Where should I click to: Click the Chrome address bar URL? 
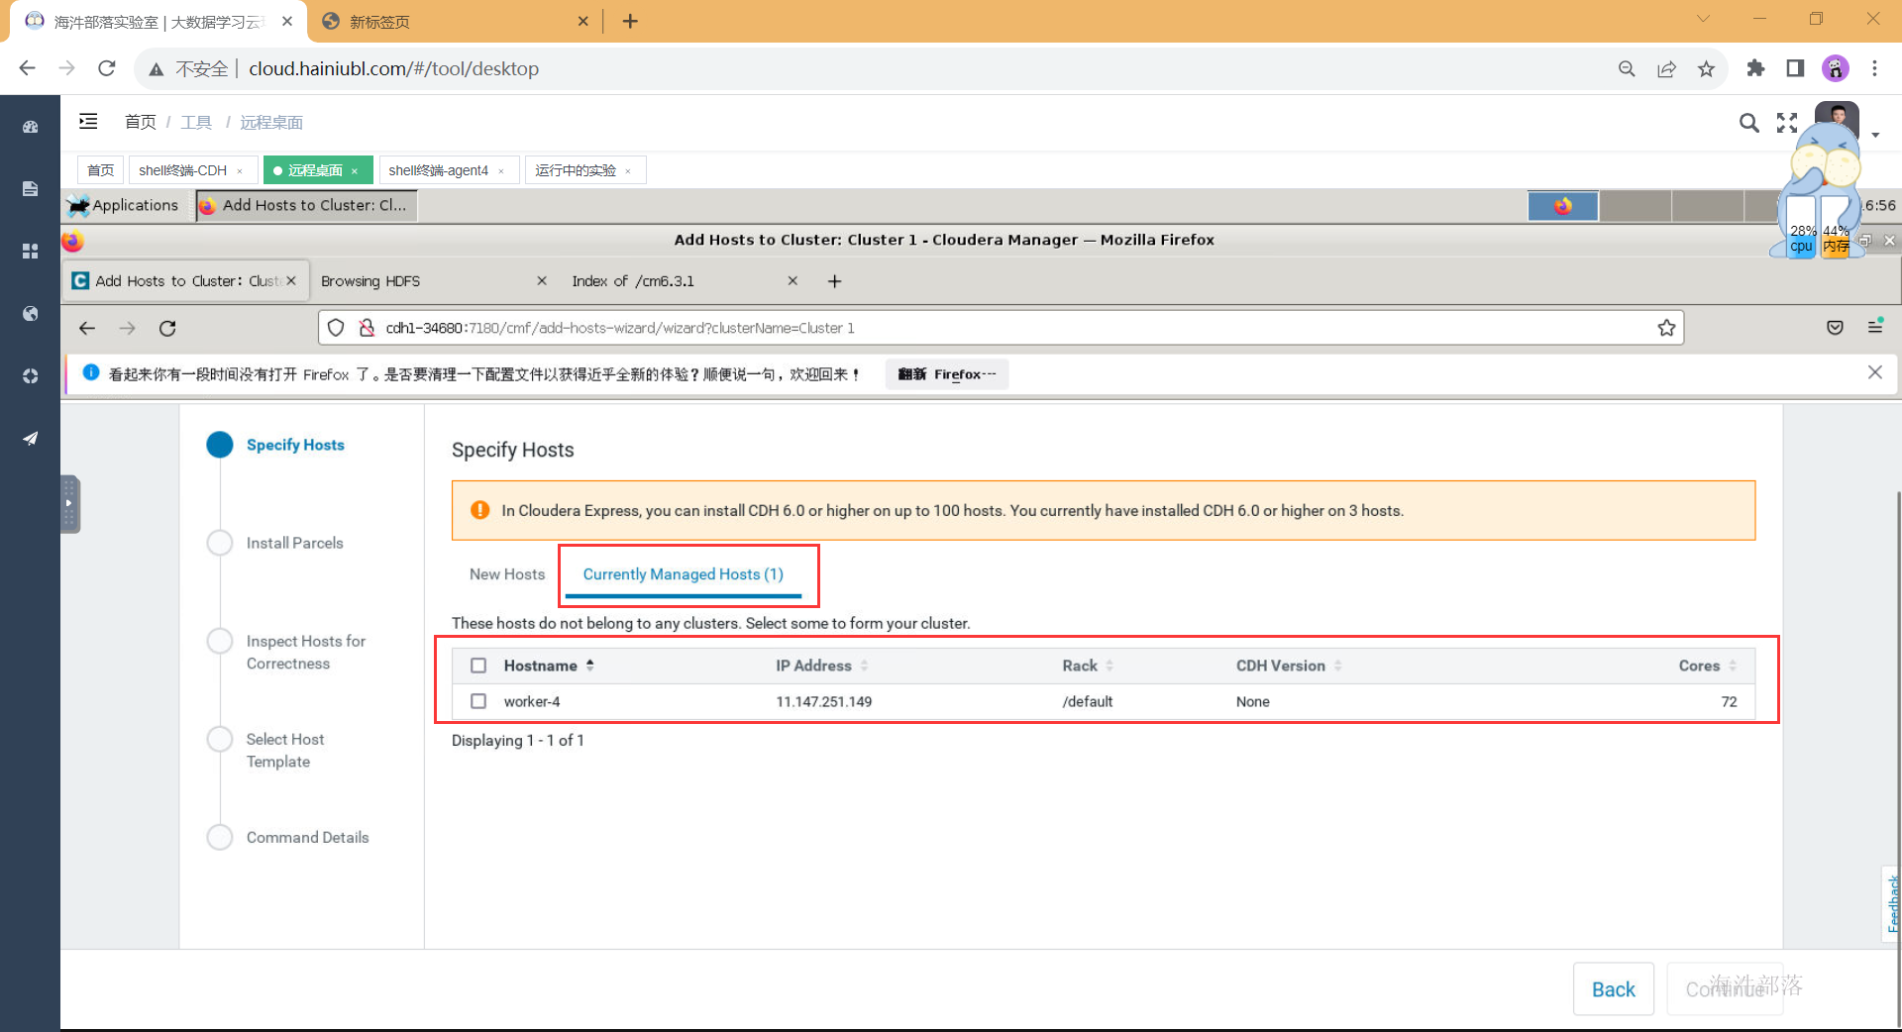point(393,68)
